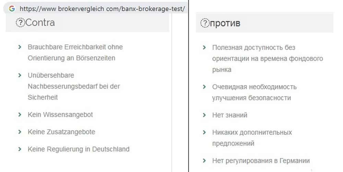The width and height of the screenshot is (343, 172).
Task: Click the Нет регулирования в Германии item
Action: (x=261, y=160)
